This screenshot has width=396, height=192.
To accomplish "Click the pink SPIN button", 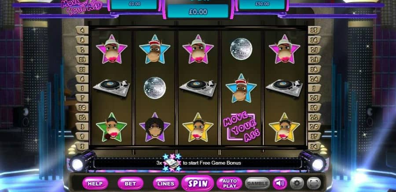I will point(198,183).
